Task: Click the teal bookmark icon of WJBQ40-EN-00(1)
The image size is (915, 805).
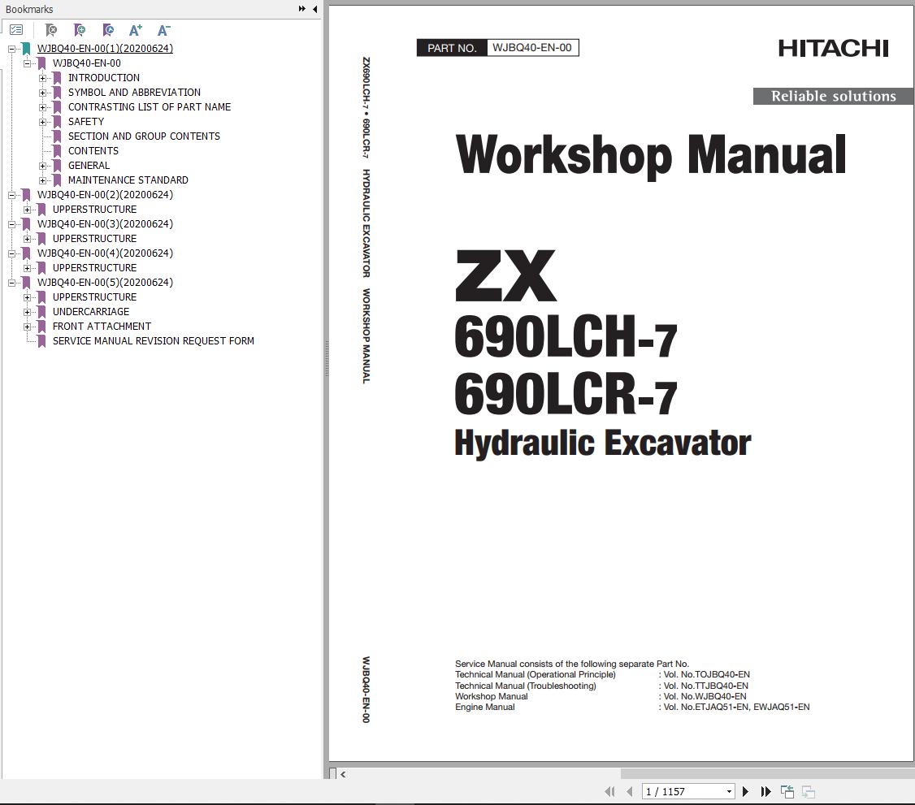Action: pos(26,49)
